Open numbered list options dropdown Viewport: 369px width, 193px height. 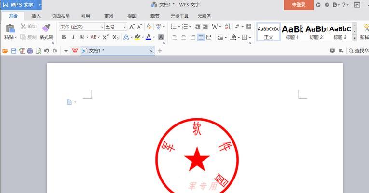click(190, 27)
